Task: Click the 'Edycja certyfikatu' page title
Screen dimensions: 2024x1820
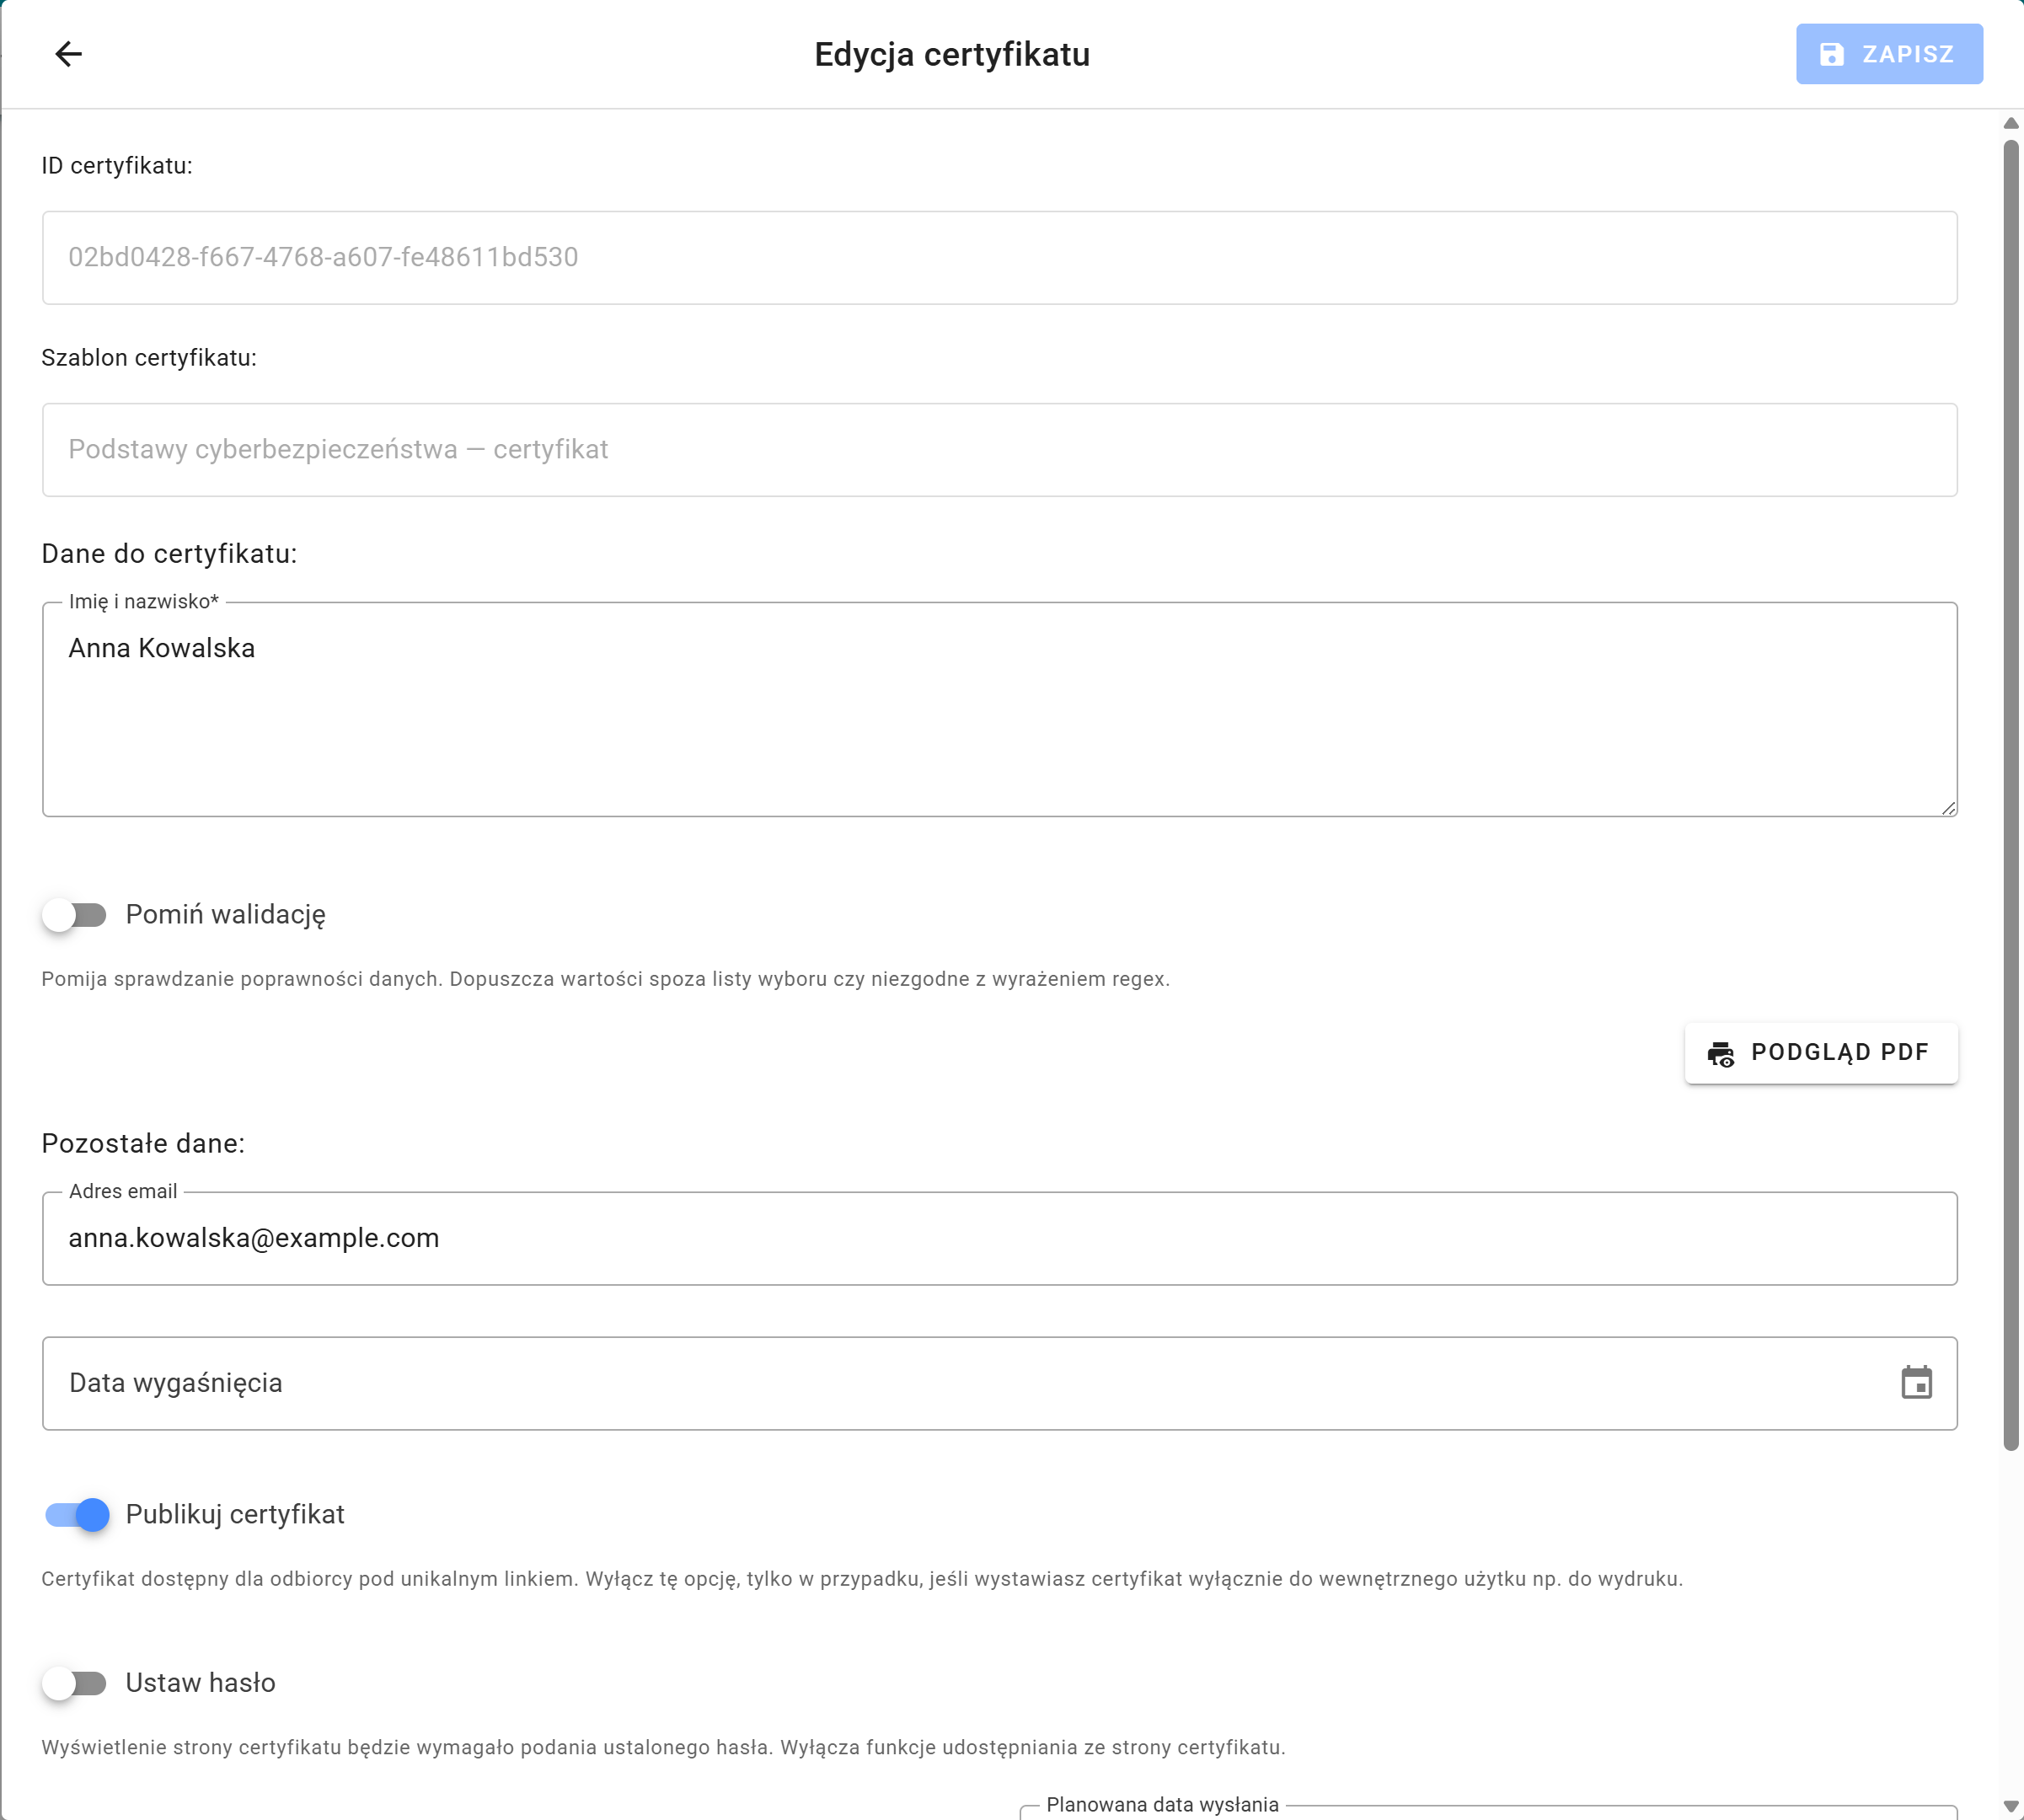Action: point(952,54)
